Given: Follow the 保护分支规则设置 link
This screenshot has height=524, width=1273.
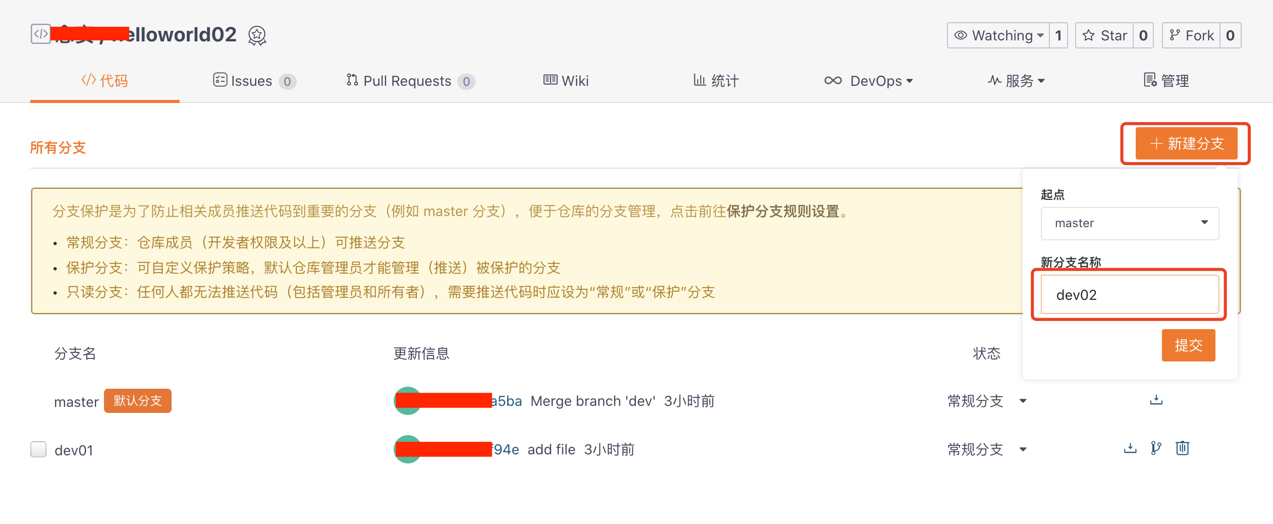Looking at the screenshot, I should (x=783, y=211).
